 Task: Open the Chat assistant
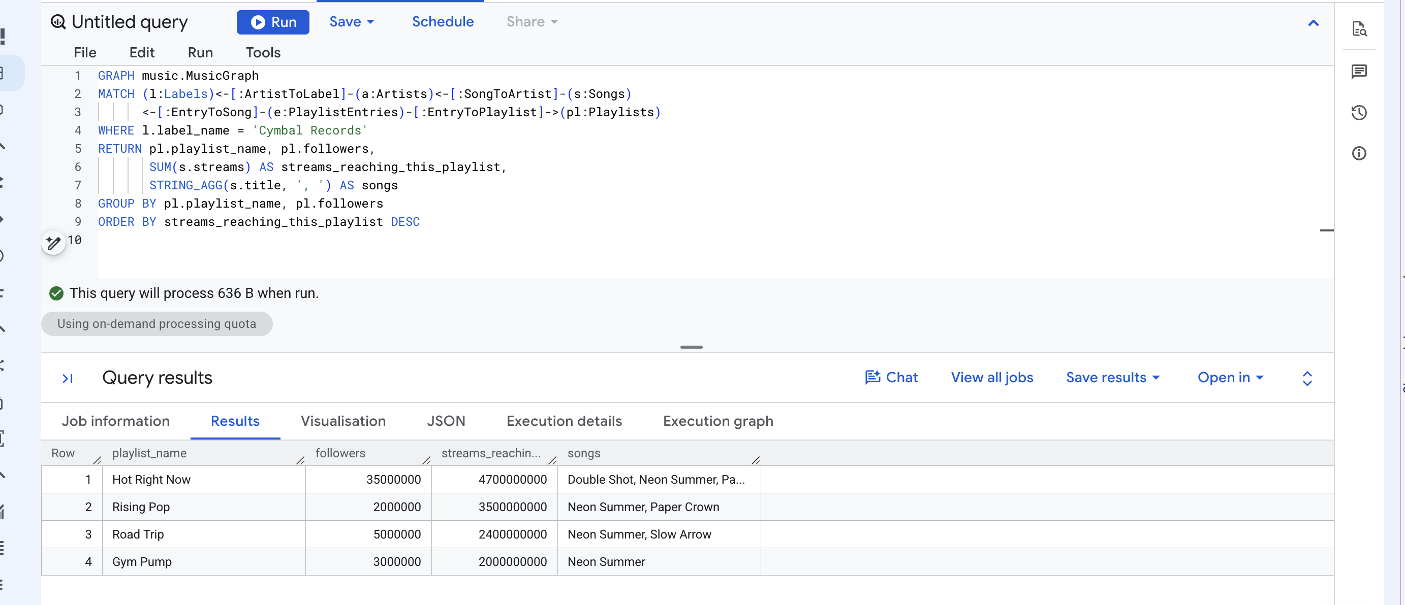click(x=891, y=378)
